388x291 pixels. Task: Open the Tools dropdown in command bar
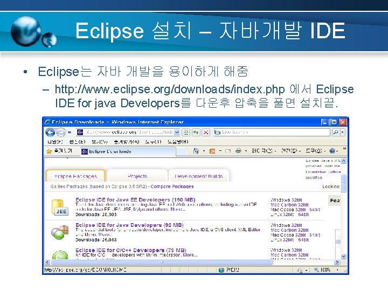[x=315, y=151]
